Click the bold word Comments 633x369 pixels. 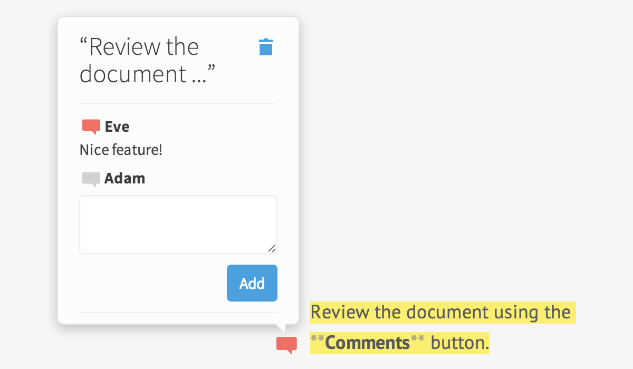pos(367,343)
